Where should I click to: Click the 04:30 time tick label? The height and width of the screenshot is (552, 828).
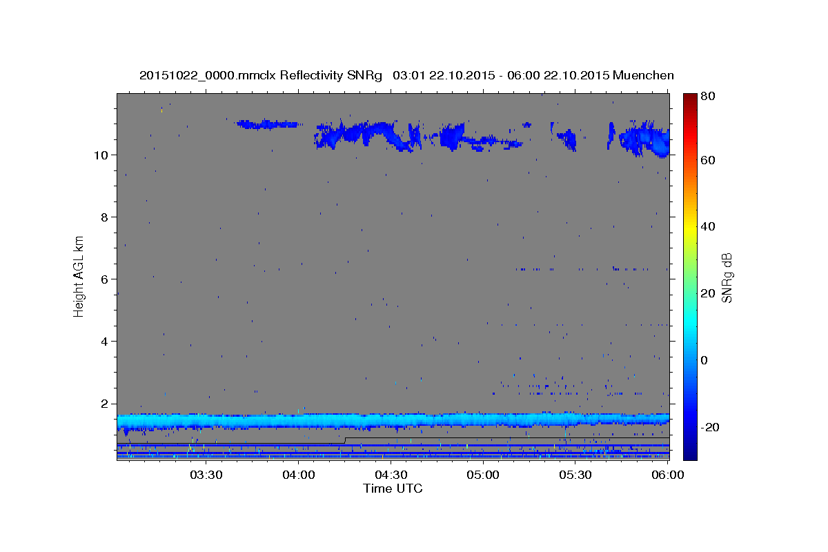point(391,475)
